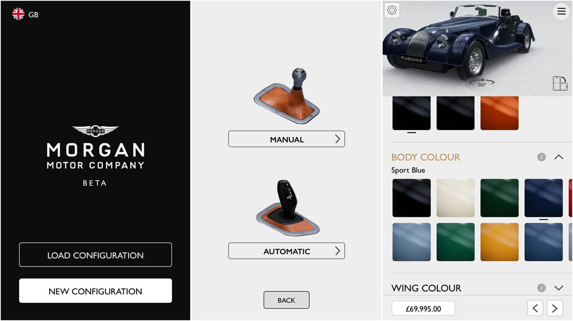Go to previous configuration step arrow
The width and height of the screenshot is (573, 321).
tap(535, 309)
